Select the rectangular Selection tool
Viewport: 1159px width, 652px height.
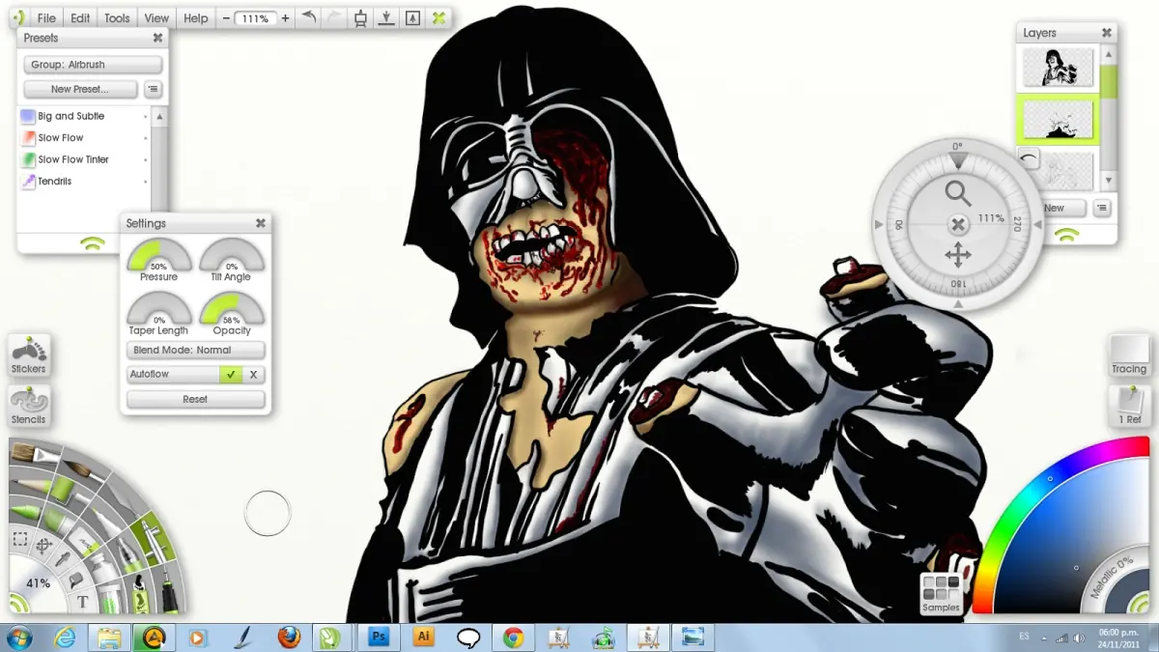[x=20, y=539]
